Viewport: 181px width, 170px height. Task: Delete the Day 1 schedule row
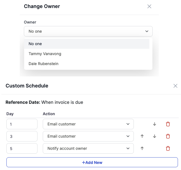coord(168,124)
